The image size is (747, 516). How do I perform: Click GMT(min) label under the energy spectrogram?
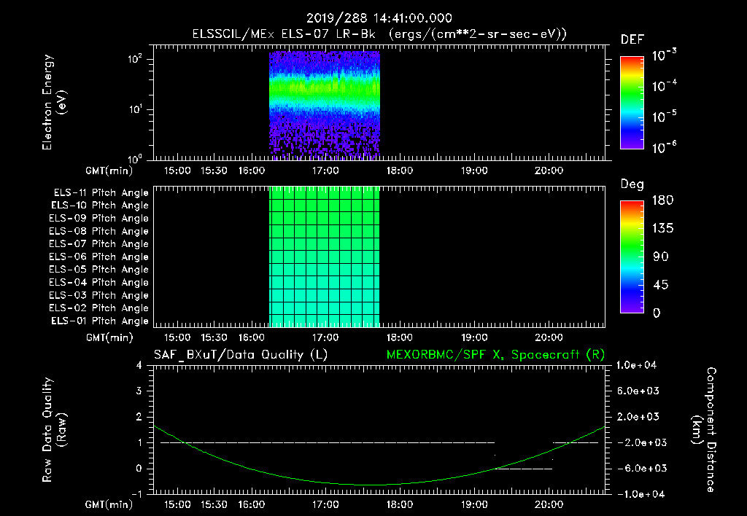point(109,171)
